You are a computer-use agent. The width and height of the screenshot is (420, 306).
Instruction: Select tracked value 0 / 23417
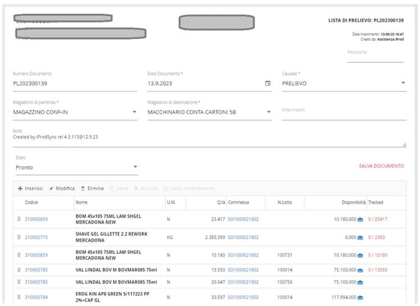point(378,219)
